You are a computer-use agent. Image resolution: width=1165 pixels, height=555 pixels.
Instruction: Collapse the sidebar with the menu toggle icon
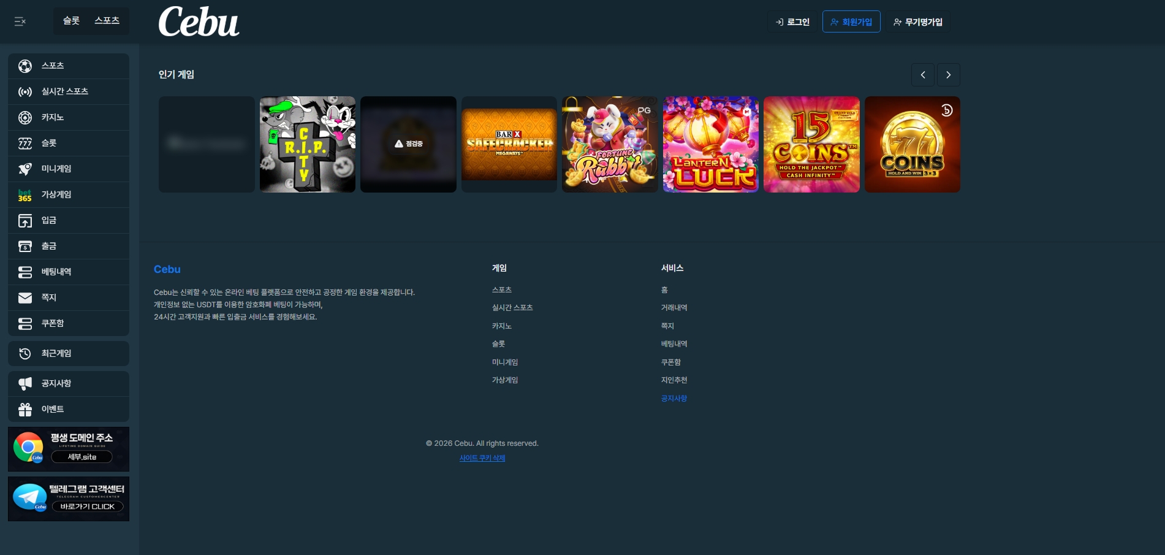(20, 21)
